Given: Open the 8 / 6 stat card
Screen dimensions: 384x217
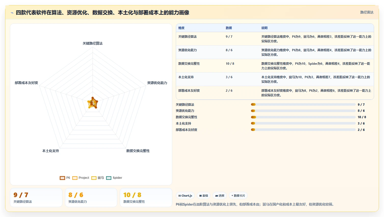Looking at the screenshot, I should pos(91,197).
